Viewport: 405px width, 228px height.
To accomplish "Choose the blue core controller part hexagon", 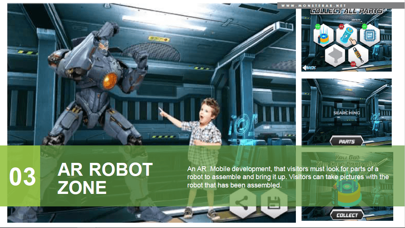I will tap(324, 36).
